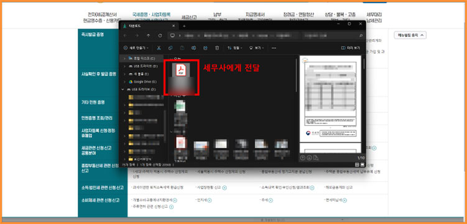
Task: Select 즉시발급 증명 in teal side menu
Action: pos(92,35)
